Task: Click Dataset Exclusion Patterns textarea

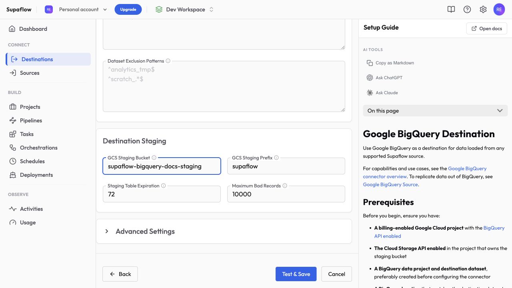Action: pos(224,86)
